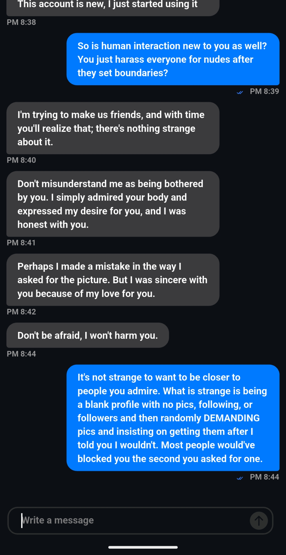Image resolution: width=286 pixels, height=555 pixels.
Task: Tap the "This account is new" message bubble
Action: 112,6
